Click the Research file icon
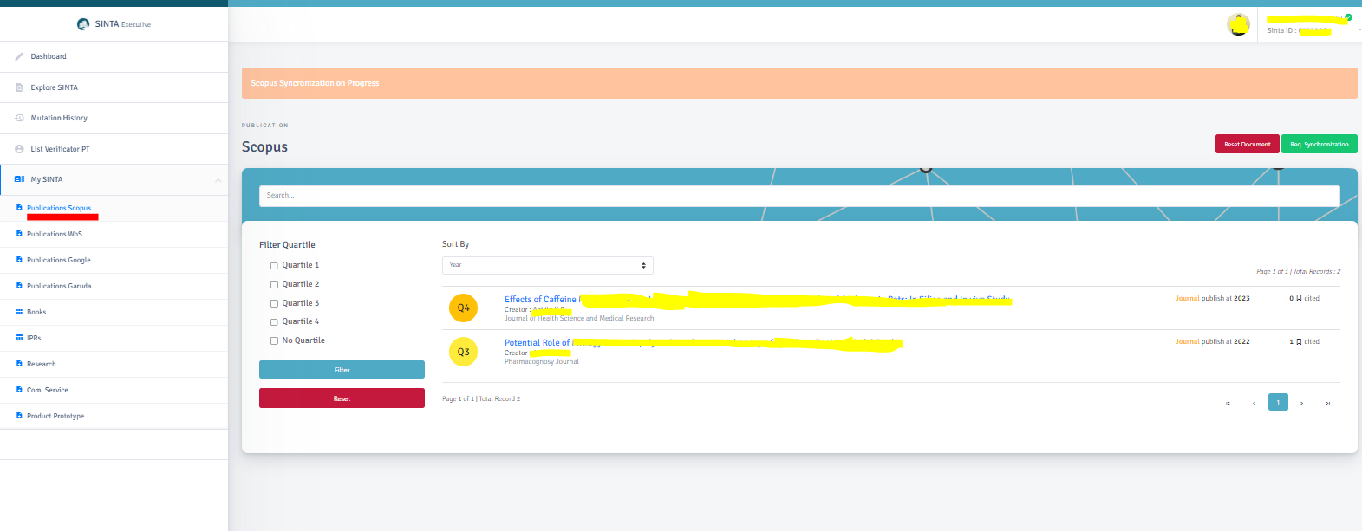 pyautogui.click(x=19, y=364)
